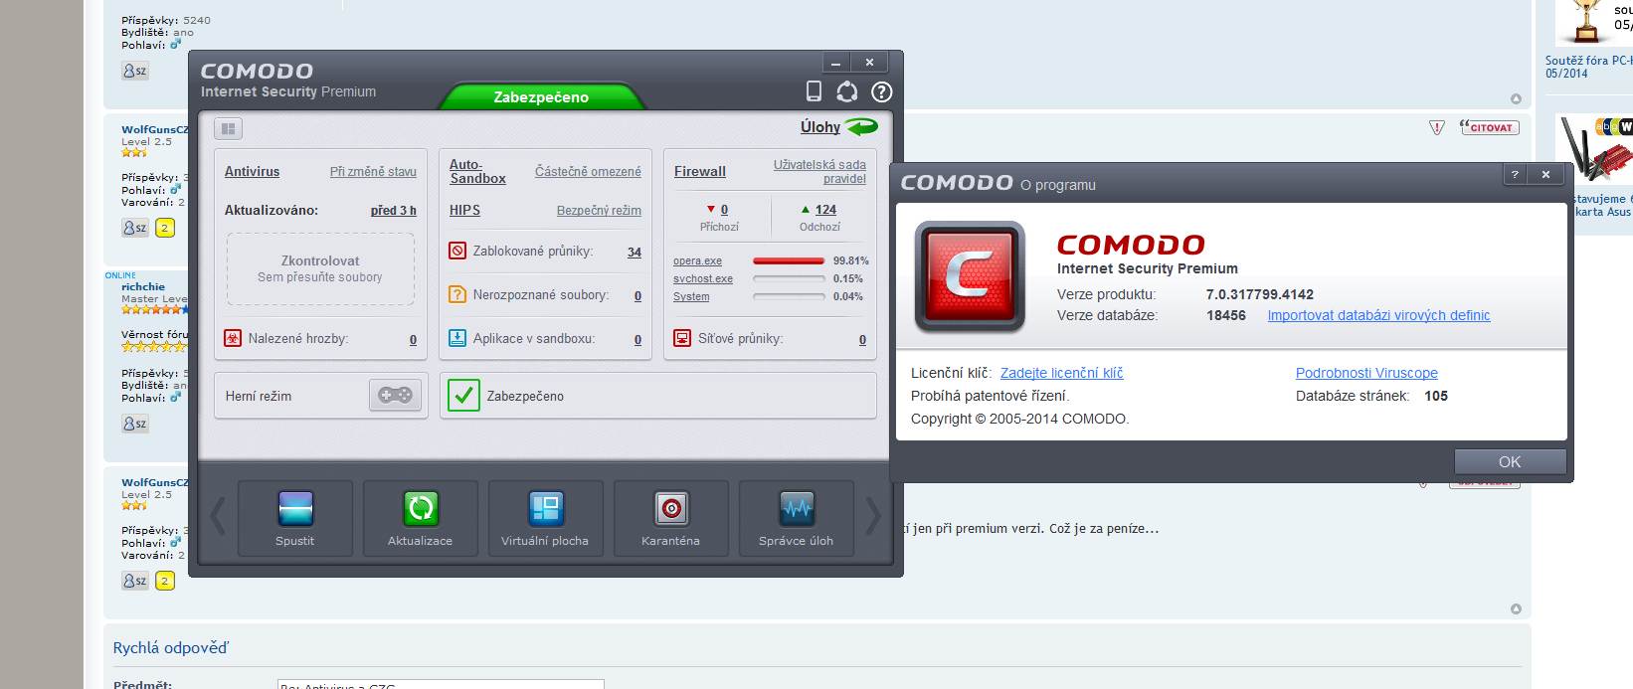Click the Zkontrolovat drop-files scan area
Screen dimensions: 1633x689
pos(320,268)
